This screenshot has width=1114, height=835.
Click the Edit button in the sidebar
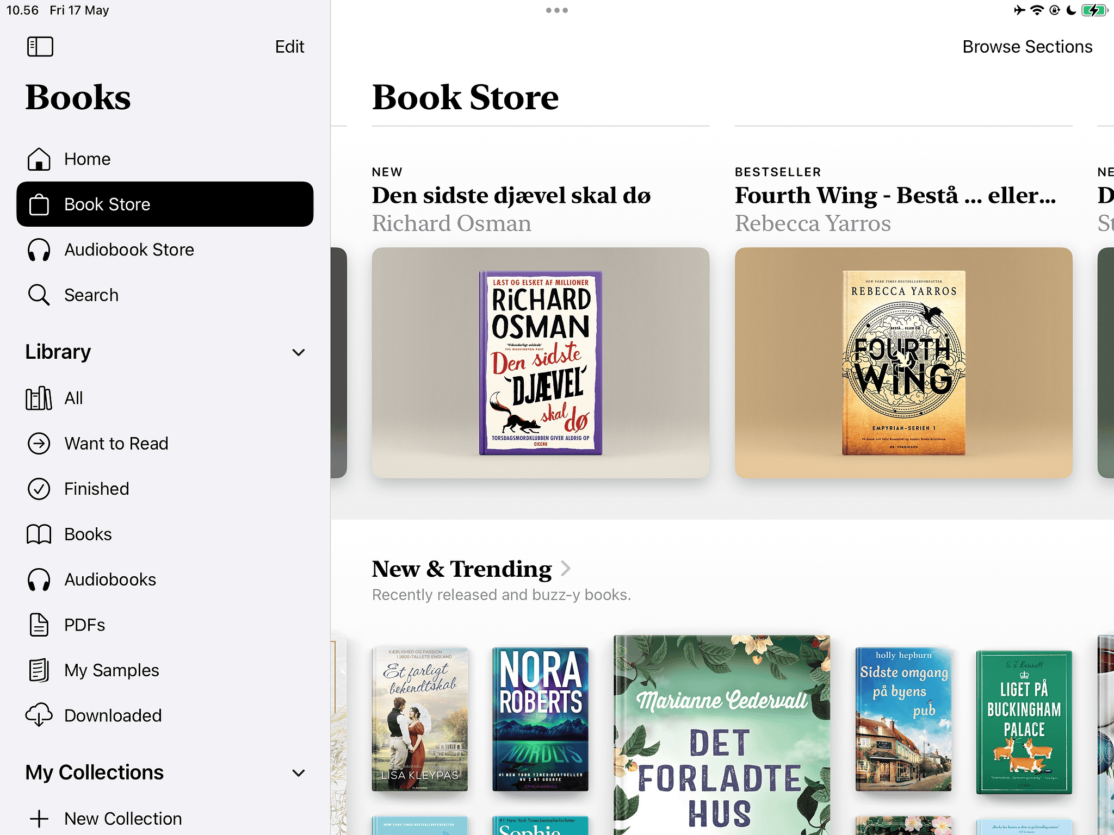click(x=289, y=47)
